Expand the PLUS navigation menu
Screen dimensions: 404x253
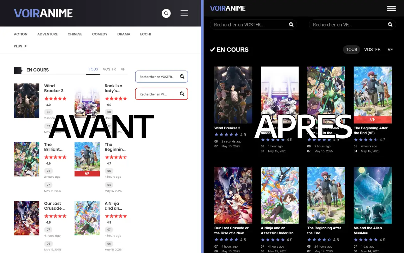pos(18,46)
